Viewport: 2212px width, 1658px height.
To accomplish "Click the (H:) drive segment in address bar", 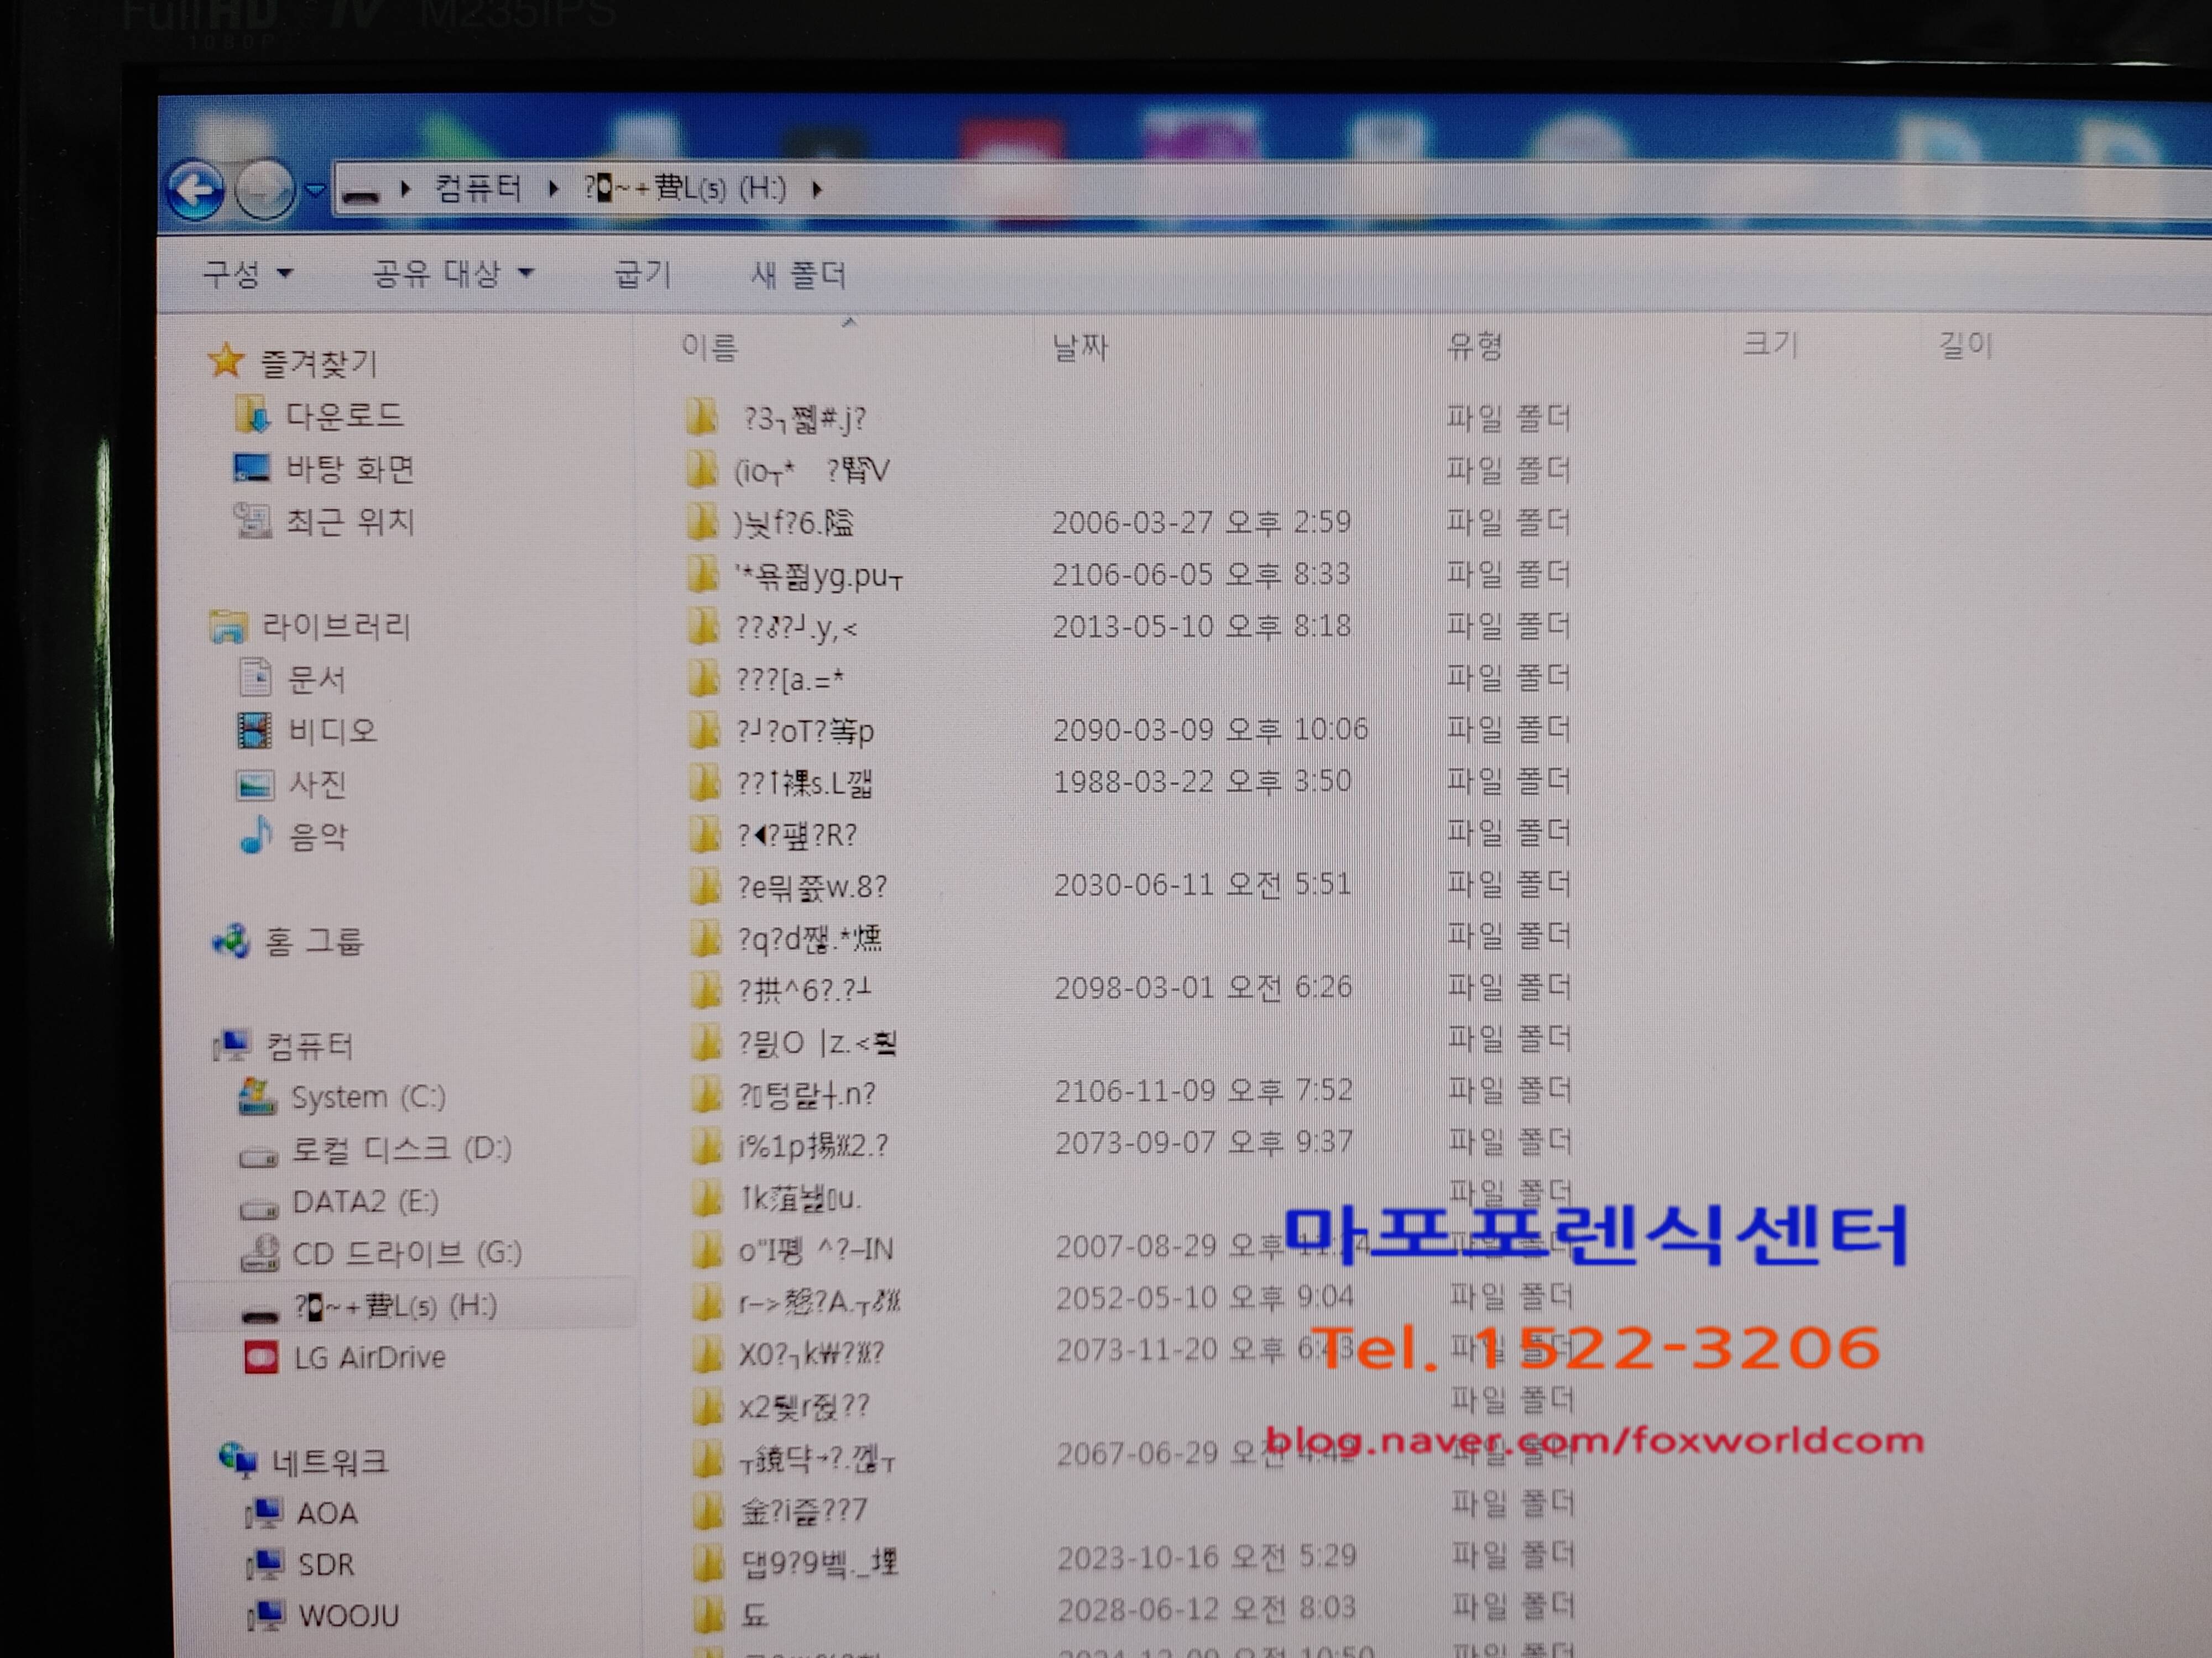I will coord(686,188).
